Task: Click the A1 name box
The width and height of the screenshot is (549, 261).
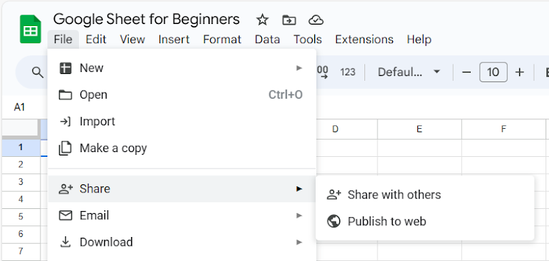Action: coord(20,108)
